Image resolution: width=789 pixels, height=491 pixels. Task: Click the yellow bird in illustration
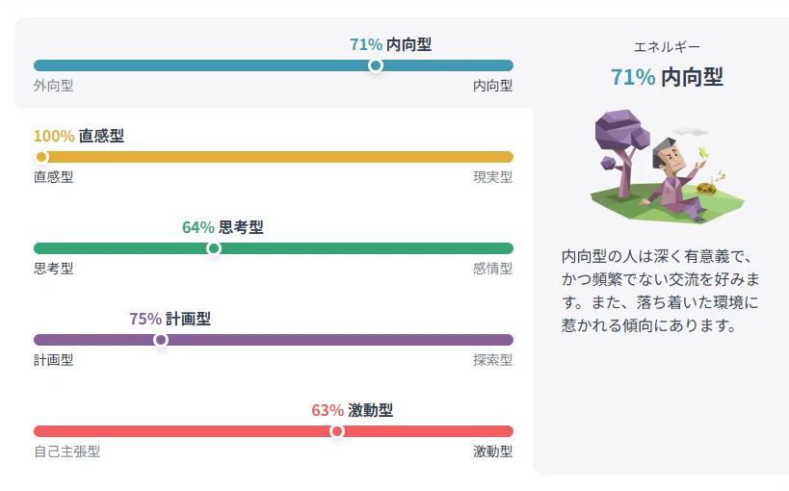click(x=703, y=153)
